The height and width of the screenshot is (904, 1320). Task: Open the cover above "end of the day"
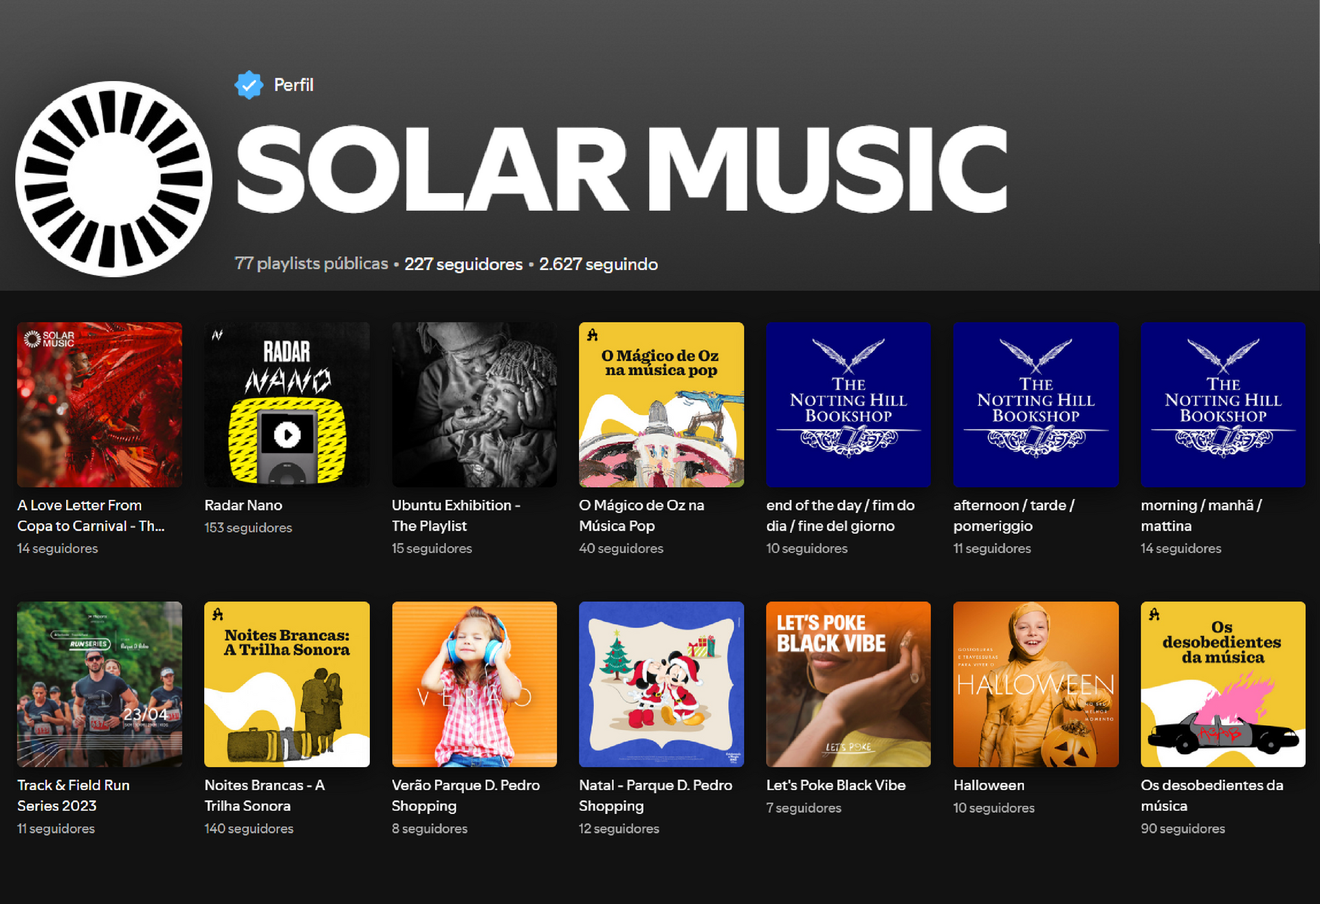pos(848,405)
